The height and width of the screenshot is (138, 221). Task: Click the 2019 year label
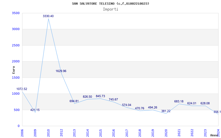point(153,133)
